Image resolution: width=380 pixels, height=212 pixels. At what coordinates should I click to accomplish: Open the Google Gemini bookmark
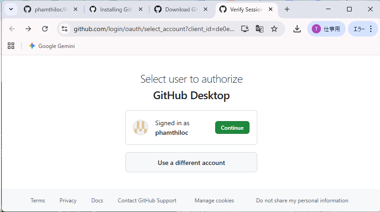(52, 46)
